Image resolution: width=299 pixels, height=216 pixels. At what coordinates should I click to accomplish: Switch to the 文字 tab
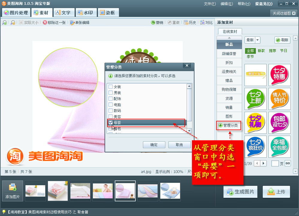tap(64, 13)
